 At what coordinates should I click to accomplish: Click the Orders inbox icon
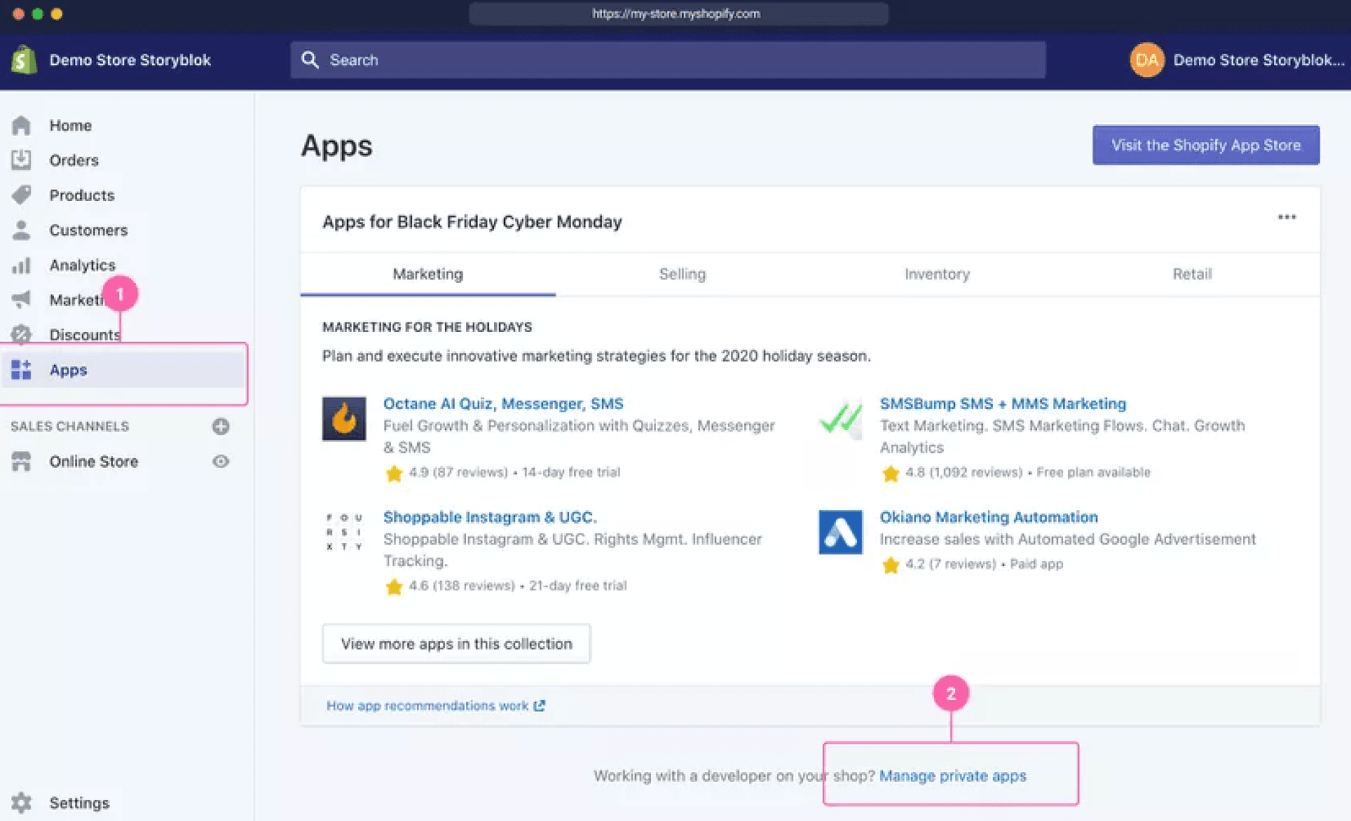21,160
